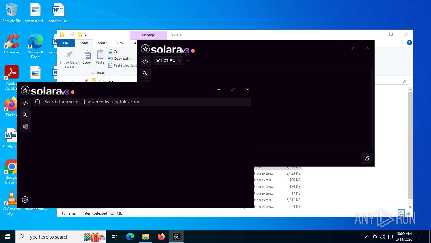Viewport: 431px width, 243px height.
Task: Click the Copy ribbon button
Action: click(87, 57)
